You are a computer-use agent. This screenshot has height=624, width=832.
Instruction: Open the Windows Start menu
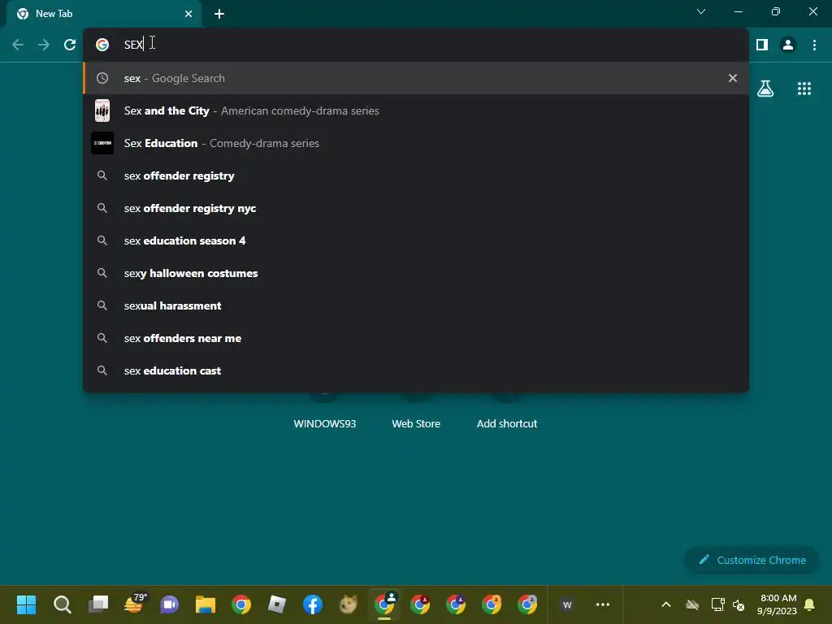(x=26, y=604)
